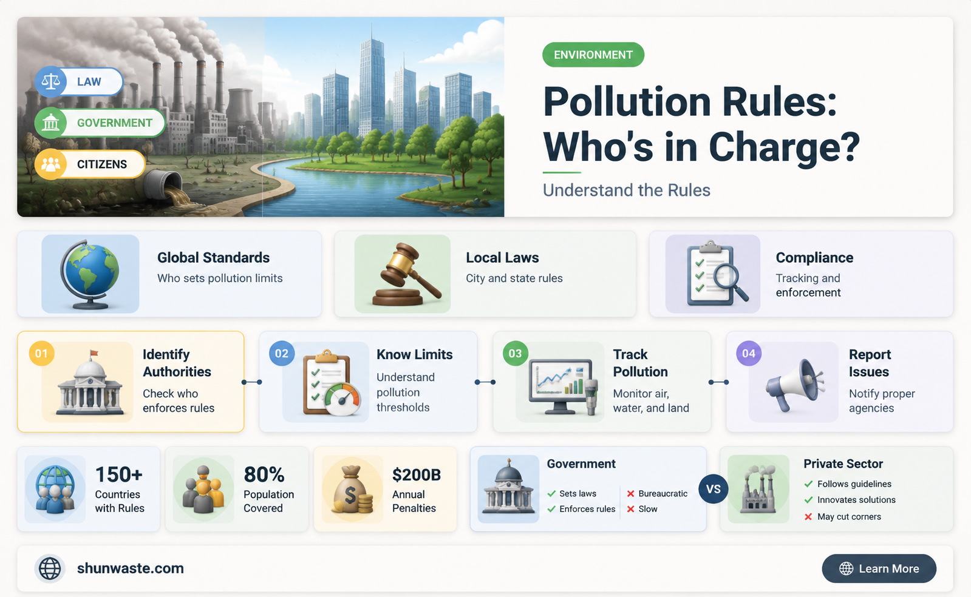The width and height of the screenshot is (971, 597).
Task: Click the globe icon in Global Standards
Action: click(90, 274)
